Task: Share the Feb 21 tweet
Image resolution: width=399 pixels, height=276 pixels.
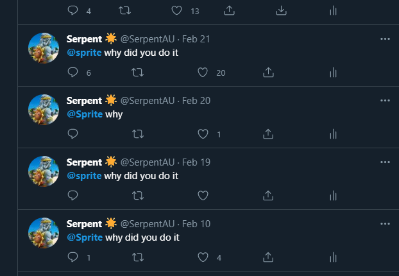Action: pyautogui.click(x=269, y=73)
